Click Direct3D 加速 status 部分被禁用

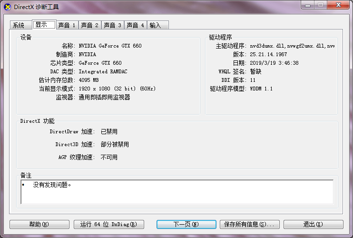pyautogui.click(x=115, y=144)
